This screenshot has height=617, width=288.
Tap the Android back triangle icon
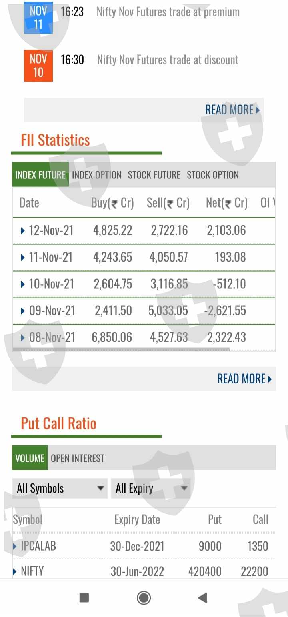[202, 598]
